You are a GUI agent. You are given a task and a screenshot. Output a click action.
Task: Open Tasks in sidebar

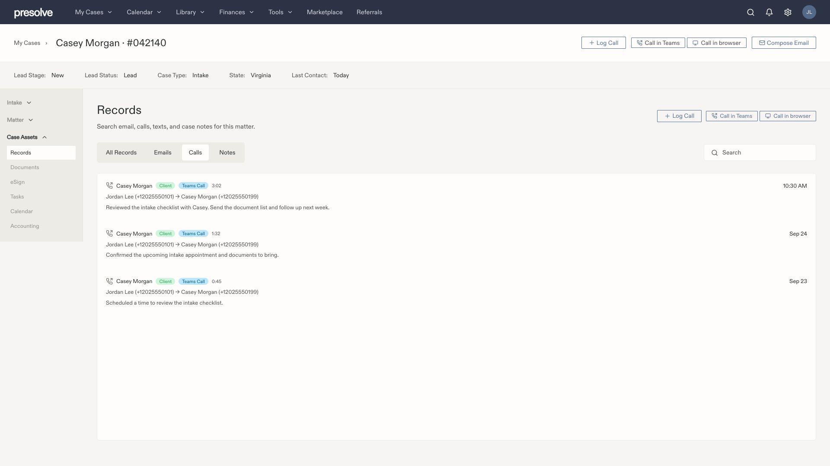click(x=17, y=197)
